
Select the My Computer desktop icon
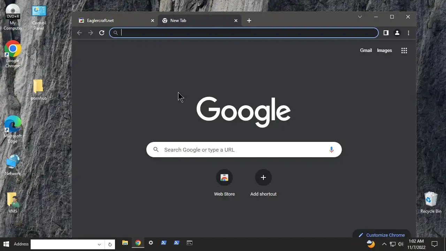click(x=13, y=17)
